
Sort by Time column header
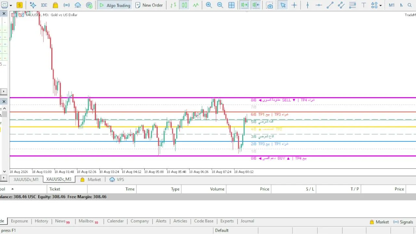[x=112, y=189]
